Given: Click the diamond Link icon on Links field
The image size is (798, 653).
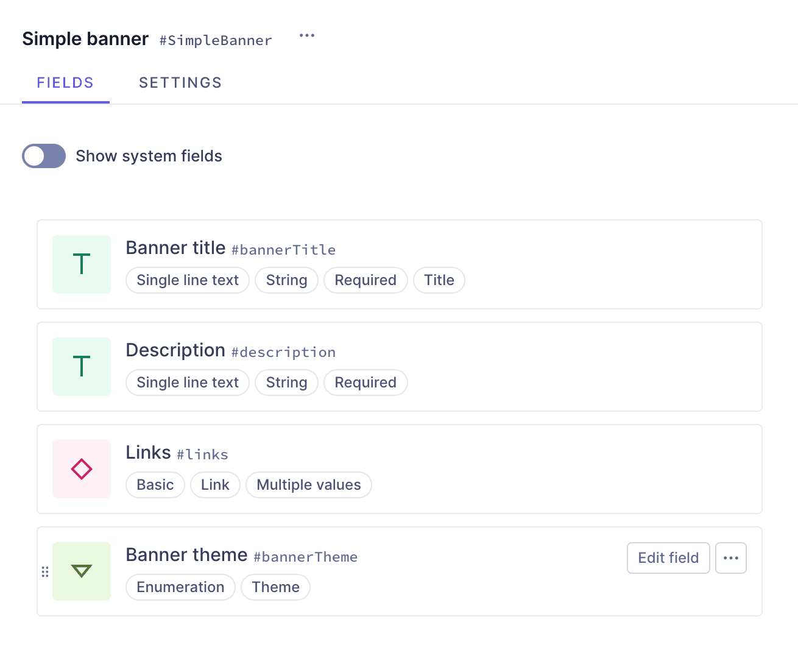Looking at the screenshot, I should click(81, 469).
